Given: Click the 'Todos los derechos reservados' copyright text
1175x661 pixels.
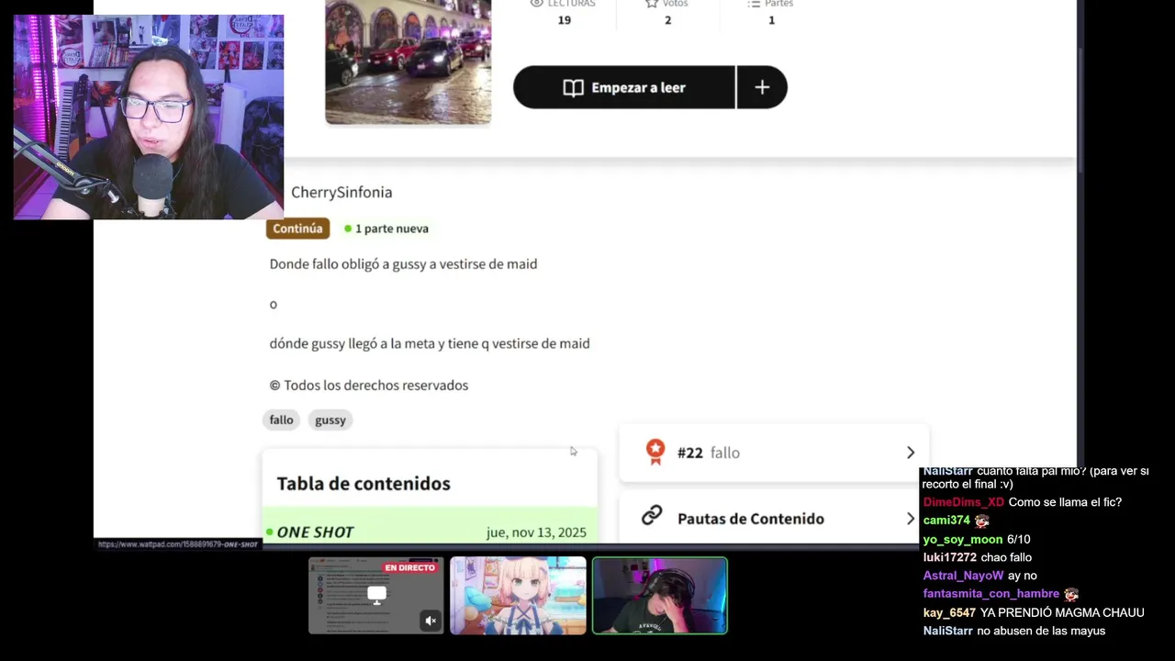Looking at the screenshot, I should tap(369, 386).
